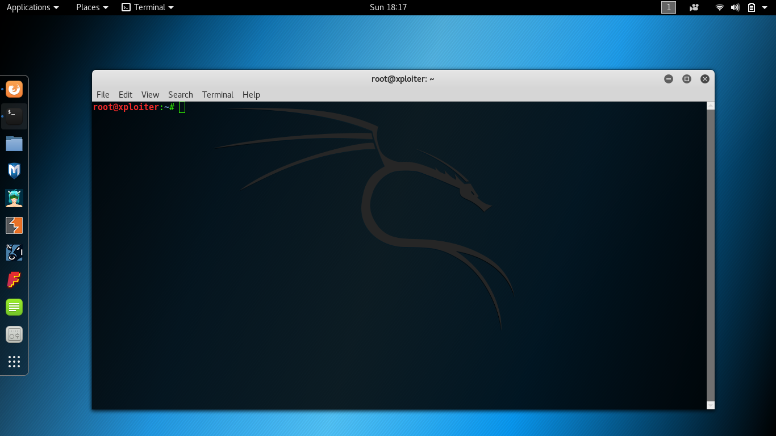Close the root@xploiter terminal window

pyautogui.click(x=705, y=79)
